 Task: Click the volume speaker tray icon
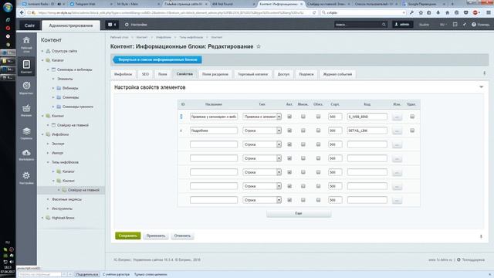pos(12,262)
